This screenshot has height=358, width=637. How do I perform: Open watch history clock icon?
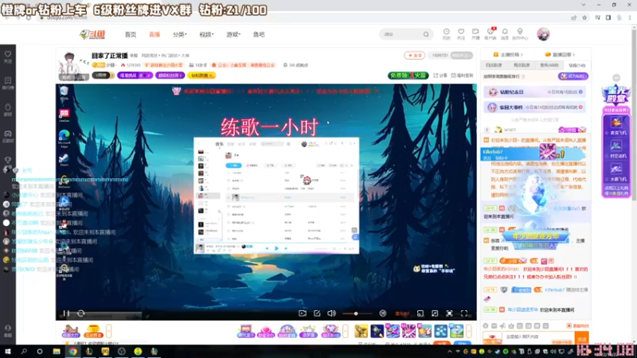[x=447, y=33]
